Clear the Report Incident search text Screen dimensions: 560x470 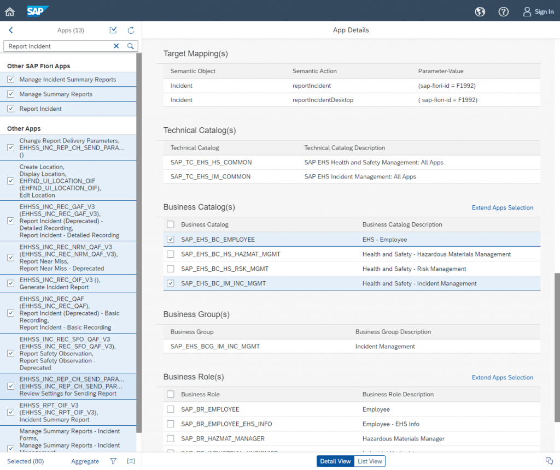point(116,46)
